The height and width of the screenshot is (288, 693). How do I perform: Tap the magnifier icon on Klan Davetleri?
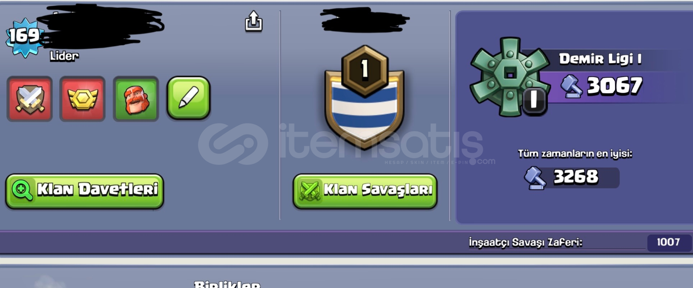(x=22, y=190)
